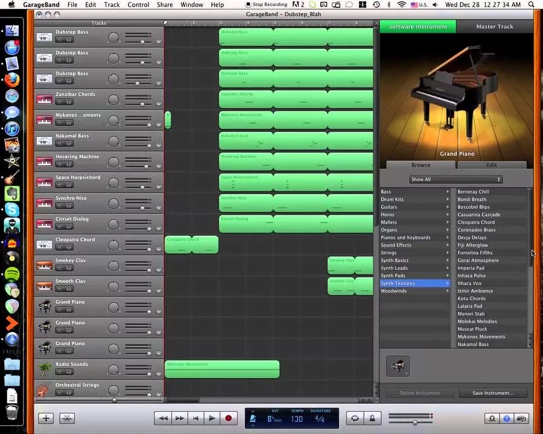
Task: Click the Radio Sounds palm tree icon
Action: pos(44,370)
